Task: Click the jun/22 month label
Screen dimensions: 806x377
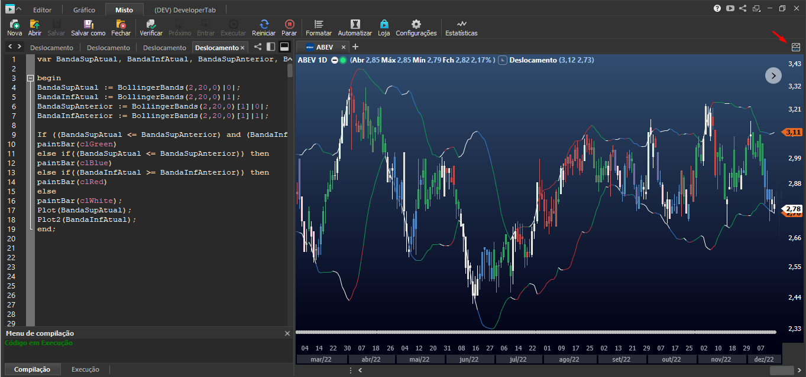Action: tap(470, 359)
